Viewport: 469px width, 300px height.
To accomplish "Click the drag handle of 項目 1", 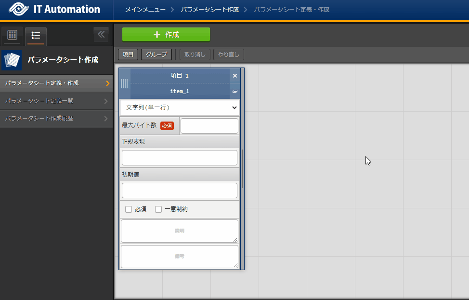I will [125, 83].
